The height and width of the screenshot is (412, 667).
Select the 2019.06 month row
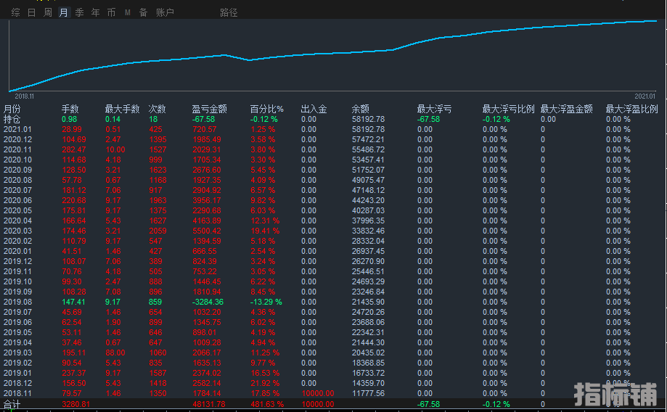[334, 322]
